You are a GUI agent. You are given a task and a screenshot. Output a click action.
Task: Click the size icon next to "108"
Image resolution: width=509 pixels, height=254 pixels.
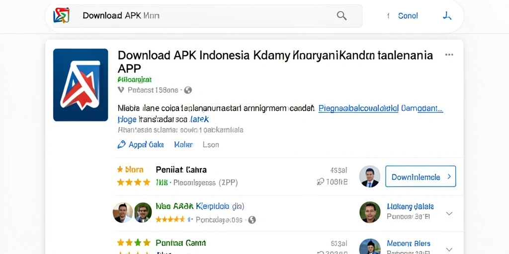click(321, 182)
